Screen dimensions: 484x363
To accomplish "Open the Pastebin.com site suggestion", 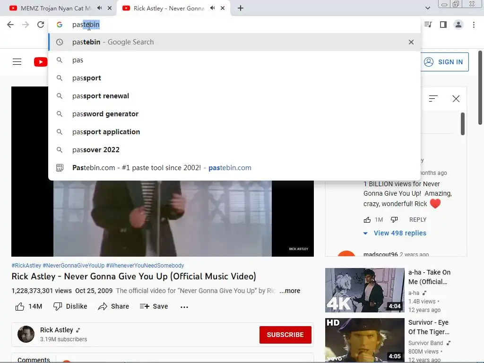I will pos(234,168).
